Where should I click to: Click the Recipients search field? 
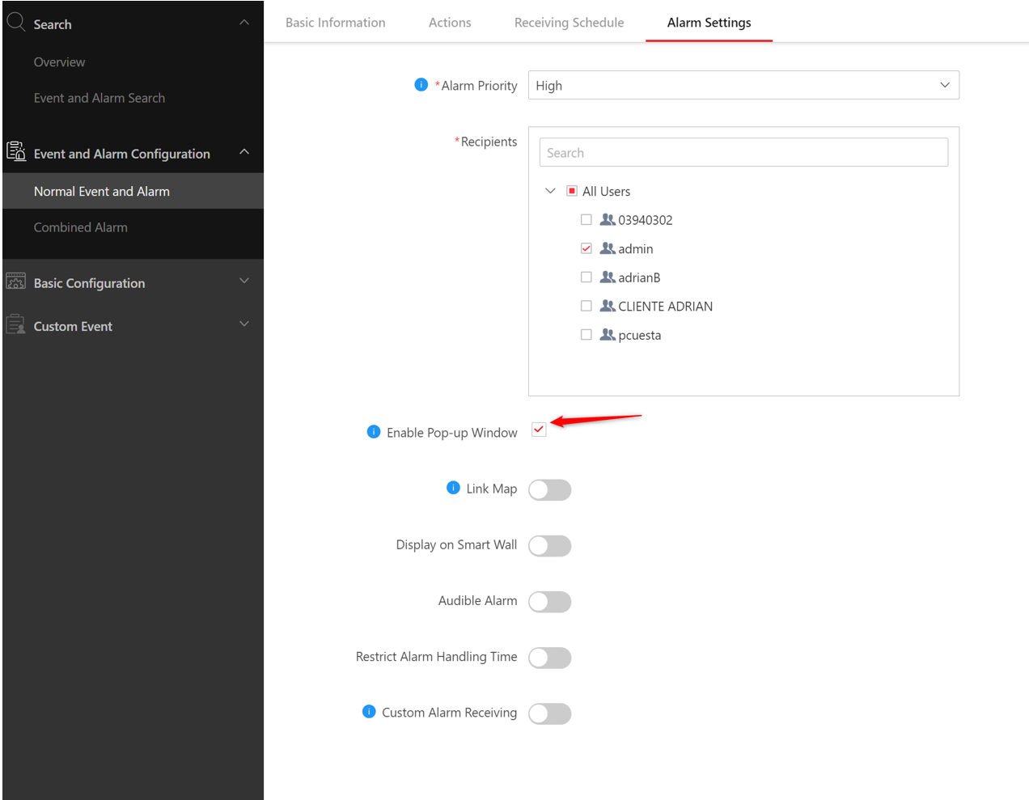point(743,153)
